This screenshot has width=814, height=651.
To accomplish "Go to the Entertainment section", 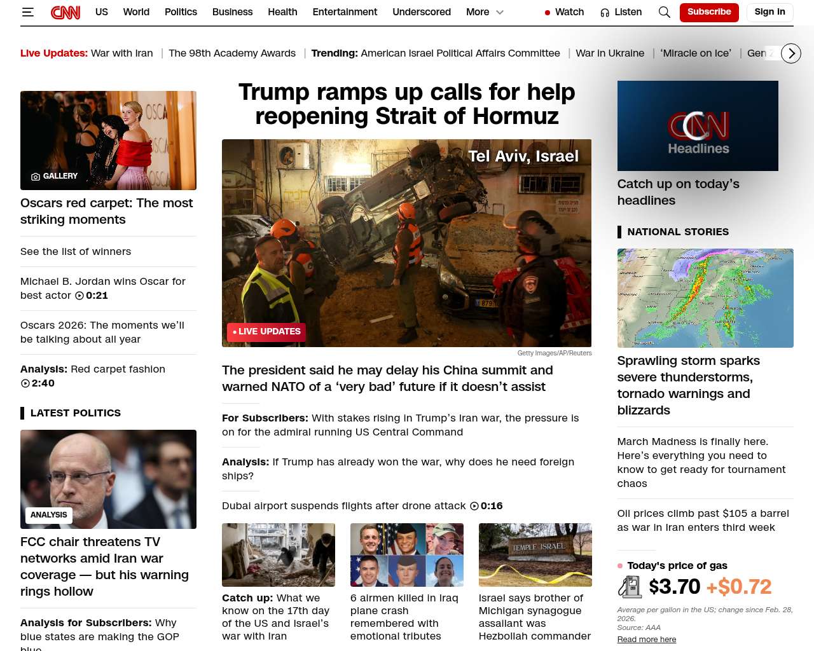I will (x=345, y=12).
